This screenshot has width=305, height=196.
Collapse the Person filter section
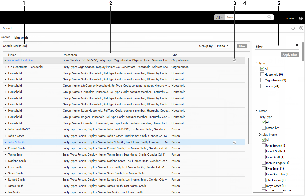[257, 111]
